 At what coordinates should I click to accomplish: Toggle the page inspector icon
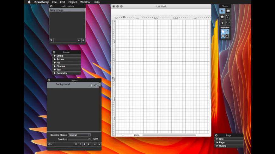click(x=223, y=31)
